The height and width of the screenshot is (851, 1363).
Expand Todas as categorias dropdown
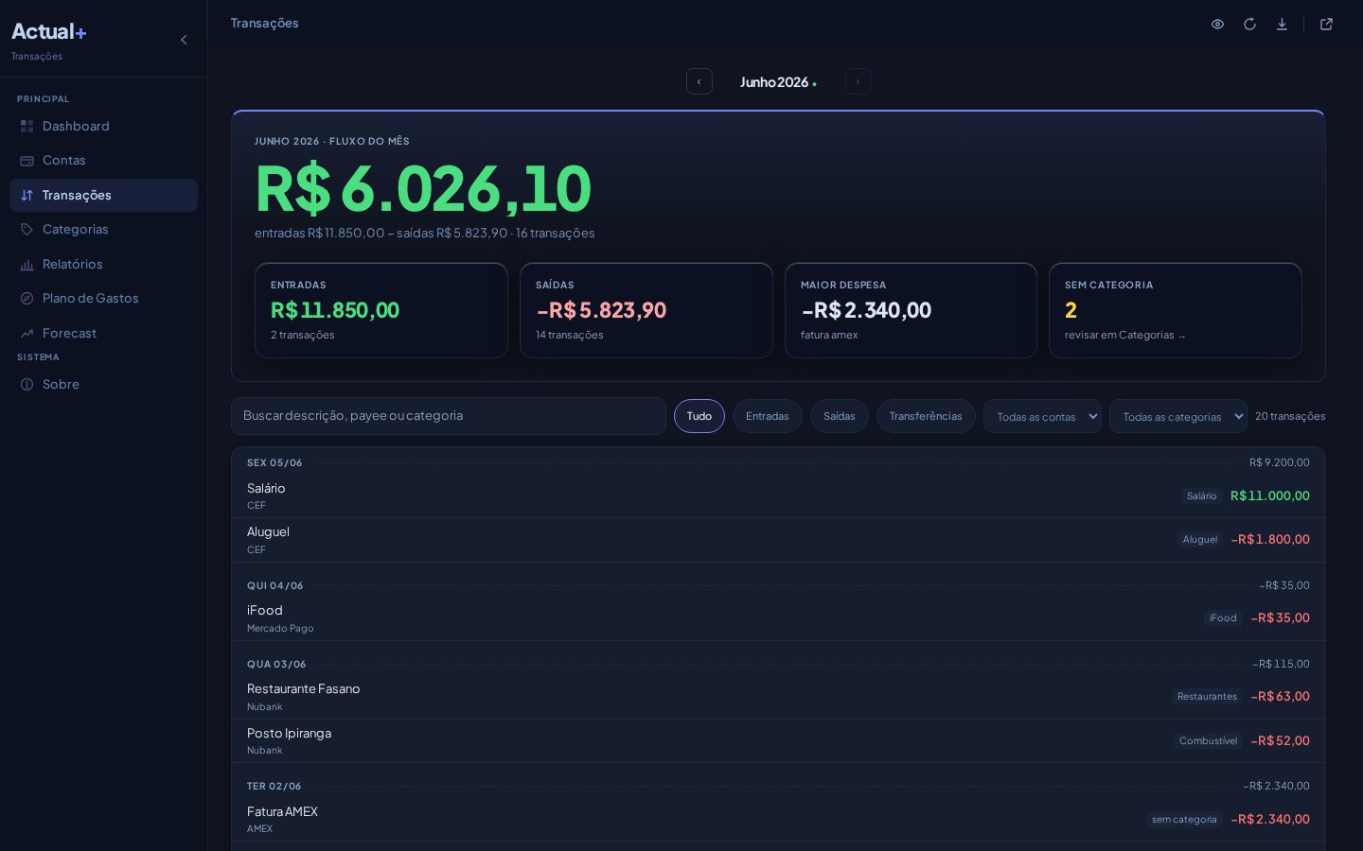(1178, 416)
